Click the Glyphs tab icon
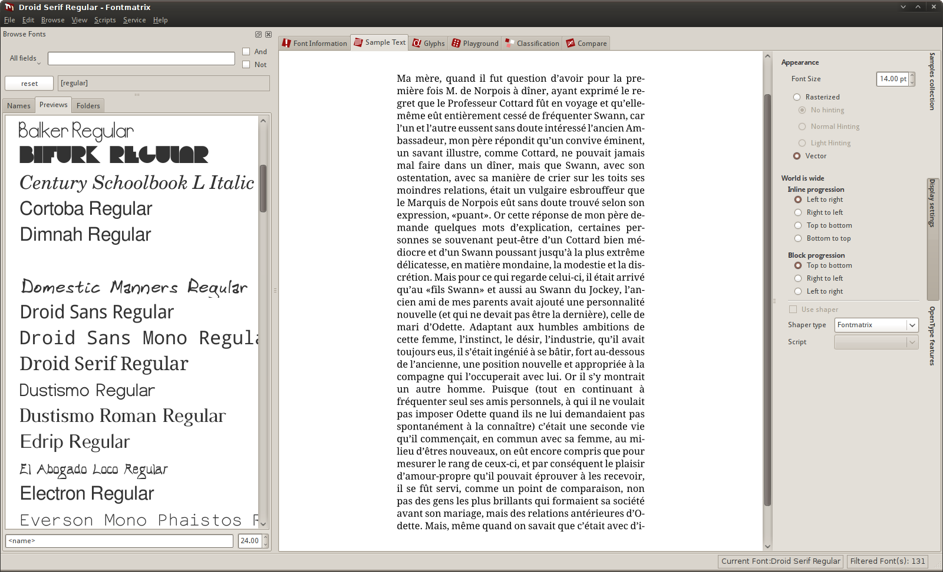The image size is (943, 572). tap(417, 43)
